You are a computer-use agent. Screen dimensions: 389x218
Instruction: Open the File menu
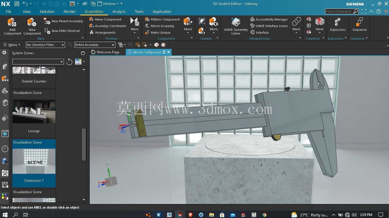point(8,11)
